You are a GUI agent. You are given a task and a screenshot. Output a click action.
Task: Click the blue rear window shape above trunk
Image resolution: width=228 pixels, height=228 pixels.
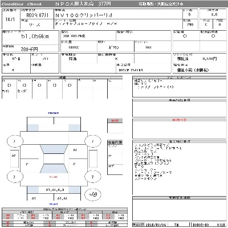(x=54, y=169)
